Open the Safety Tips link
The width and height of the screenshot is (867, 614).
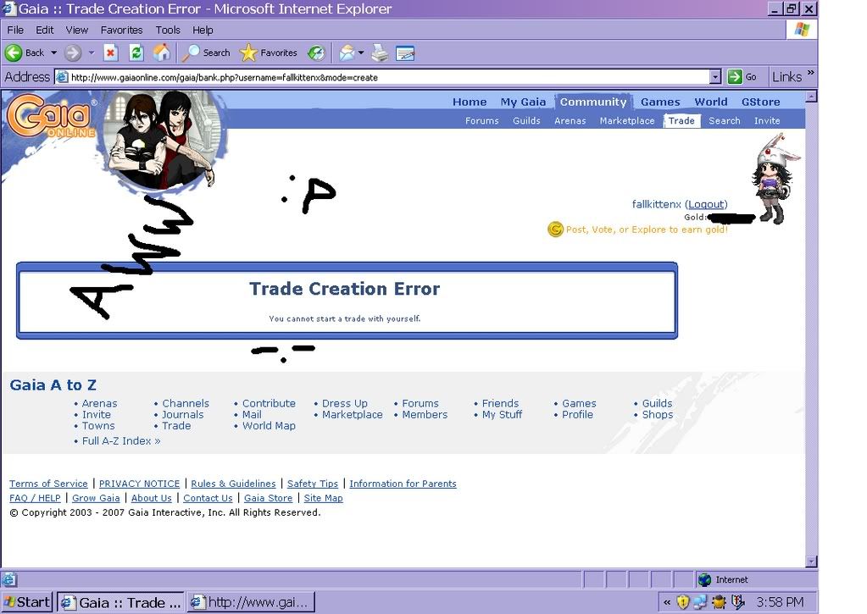pos(313,484)
